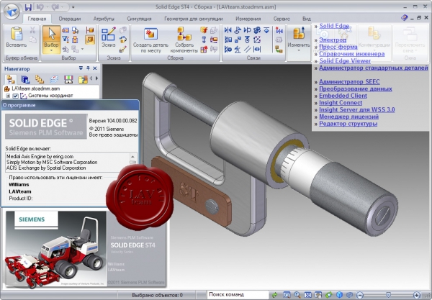Screen dimensions: 432x300
Task: Toggle the highlighted face priority button in Выбор group
Action: pyautogui.click(x=90, y=40)
